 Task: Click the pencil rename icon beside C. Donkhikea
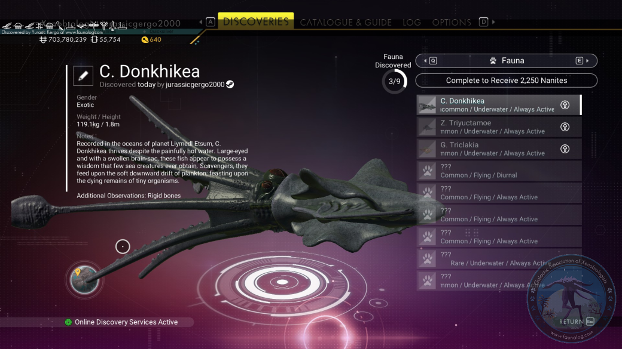pos(83,76)
